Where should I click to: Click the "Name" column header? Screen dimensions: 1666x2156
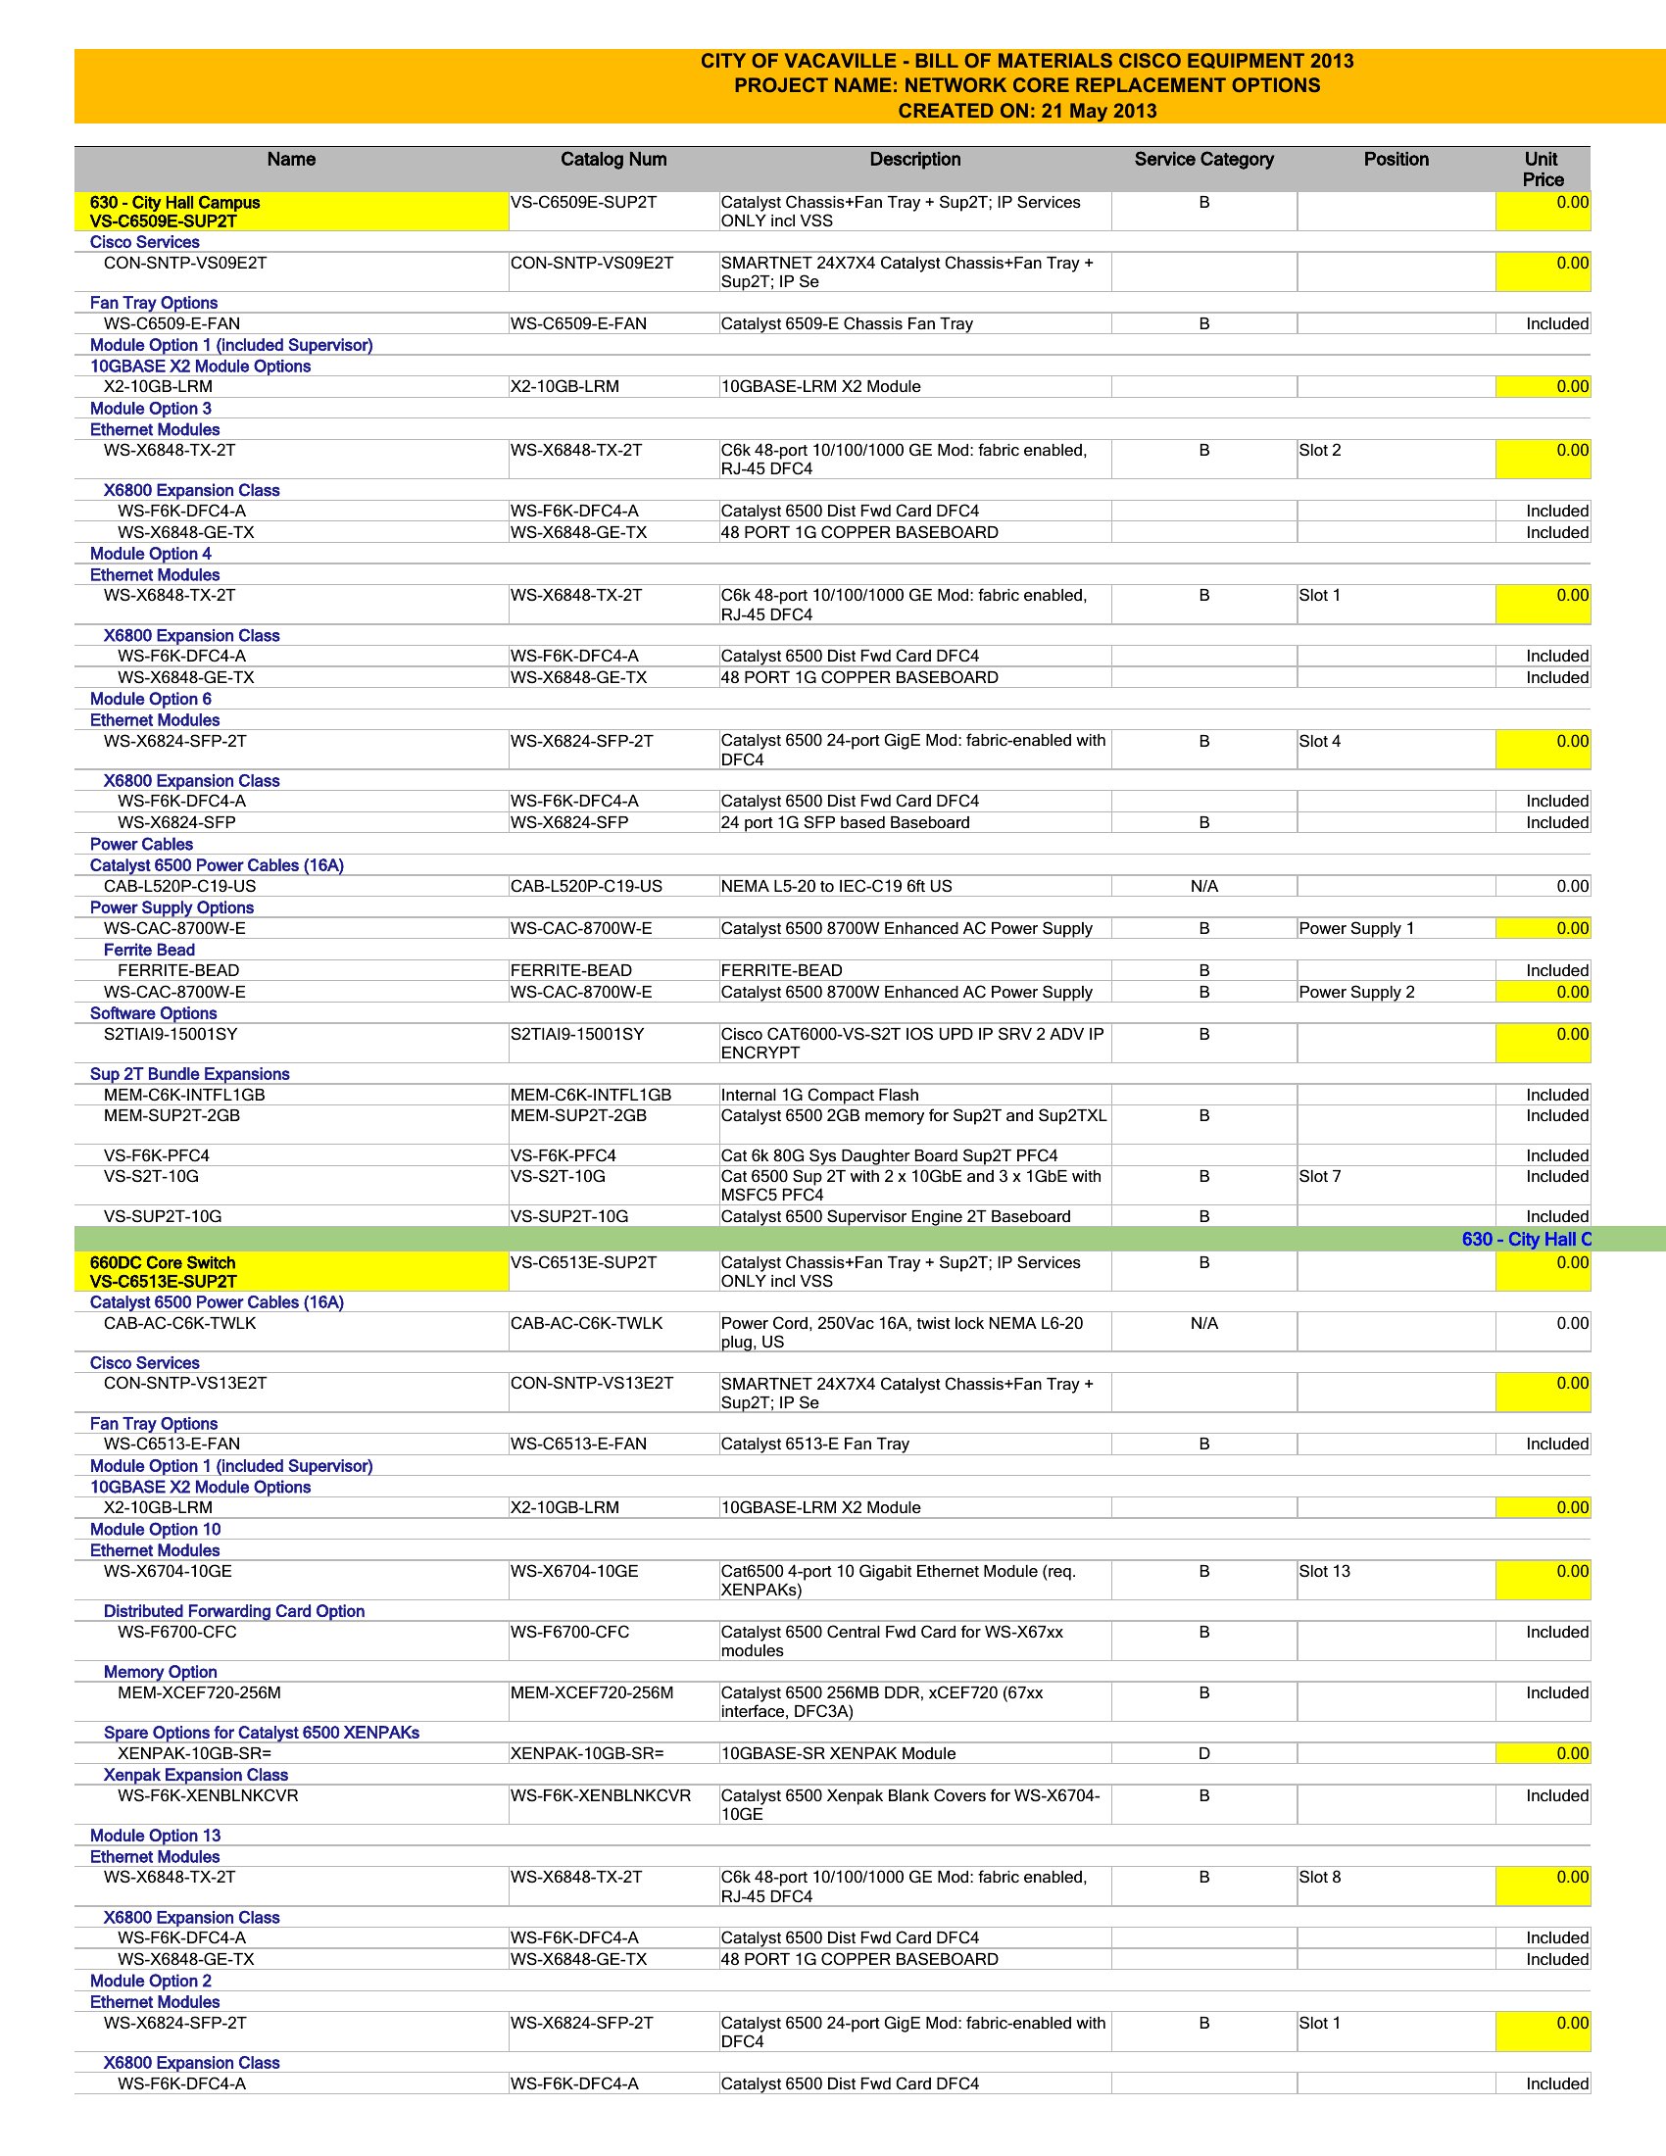tap(291, 159)
